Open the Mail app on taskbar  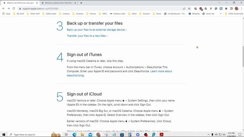(90, 134)
